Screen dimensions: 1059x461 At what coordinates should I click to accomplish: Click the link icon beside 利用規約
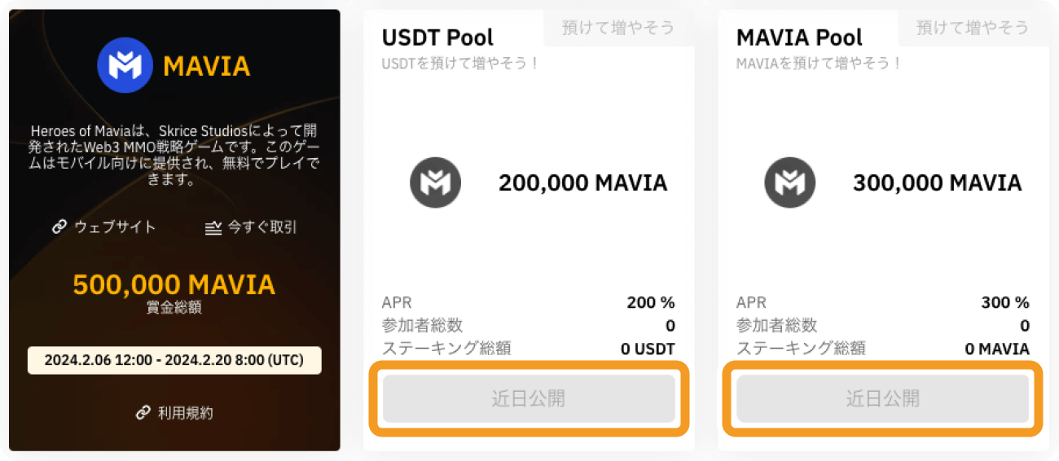[x=143, y=413]
